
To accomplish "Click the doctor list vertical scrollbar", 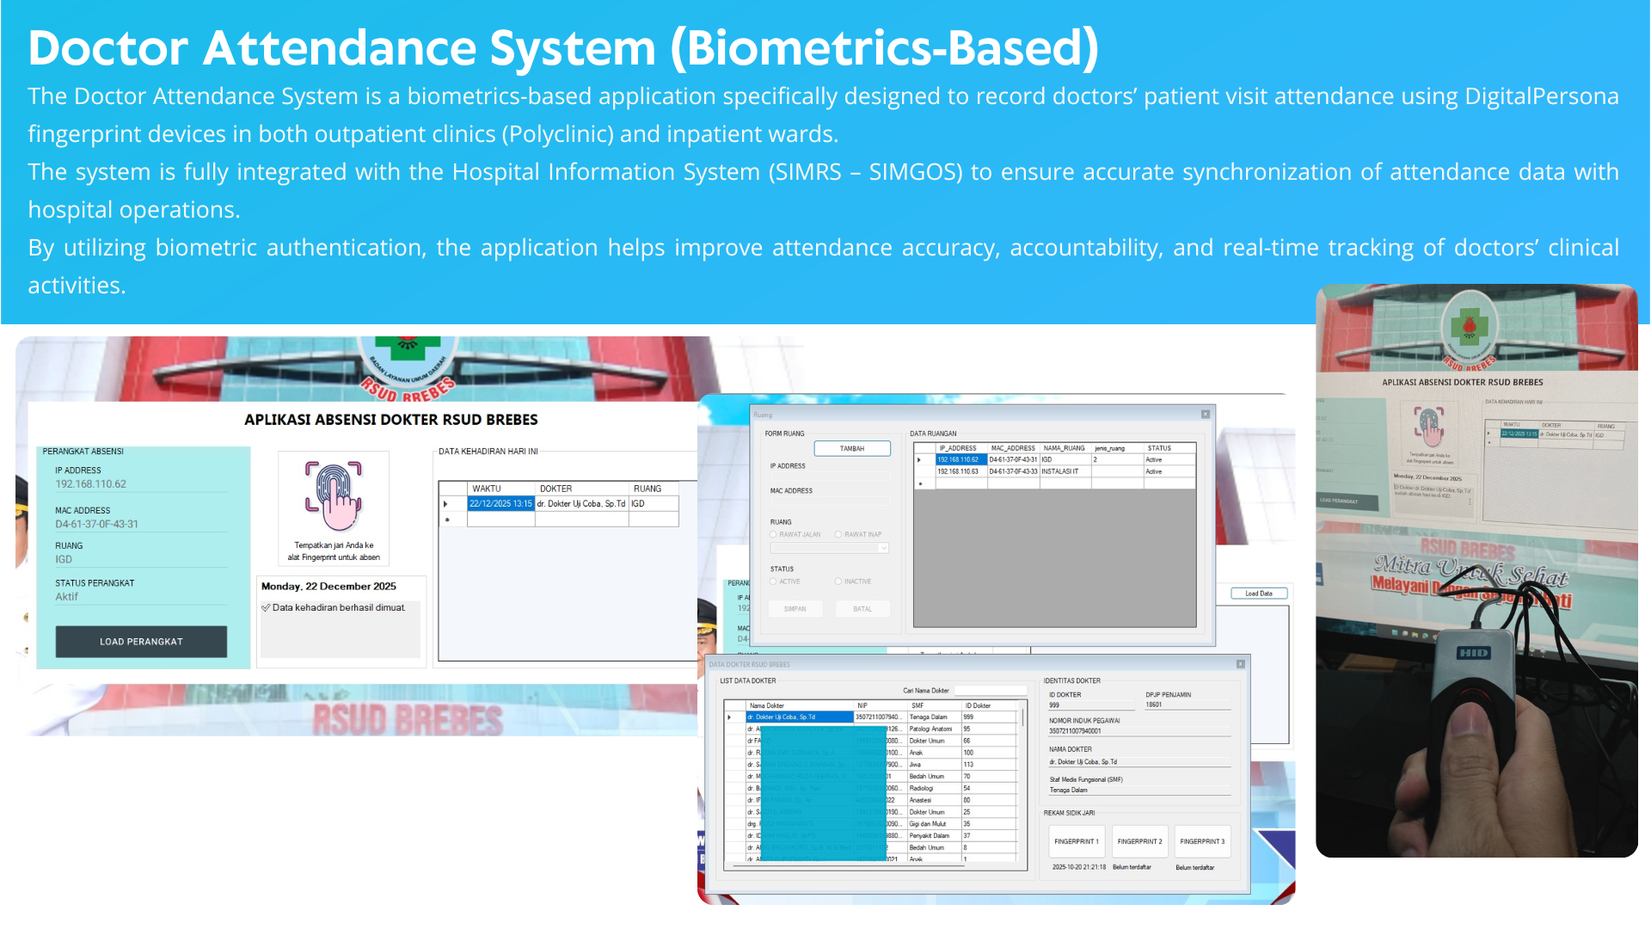I will click(x=1022, y=719).
